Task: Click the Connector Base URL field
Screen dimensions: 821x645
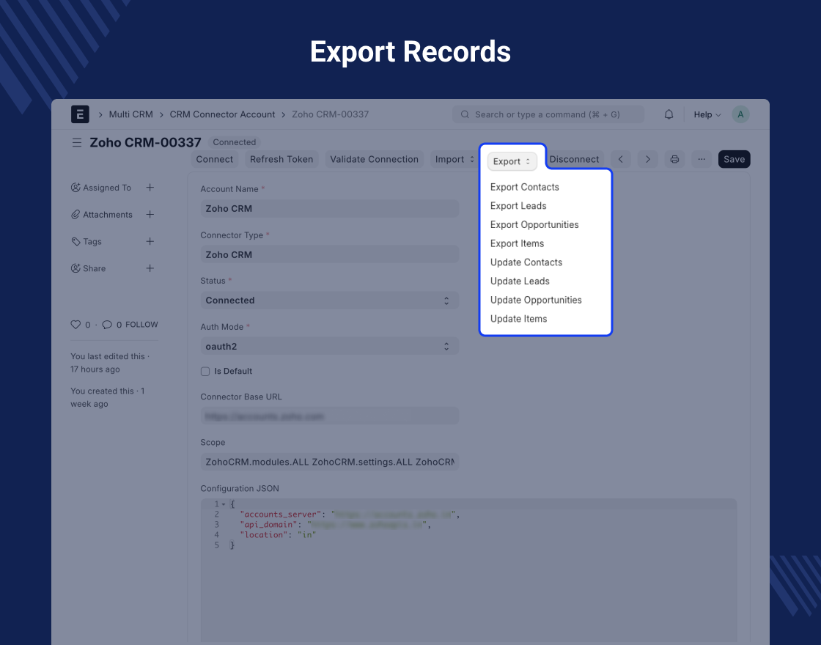Action: [330, 416]
